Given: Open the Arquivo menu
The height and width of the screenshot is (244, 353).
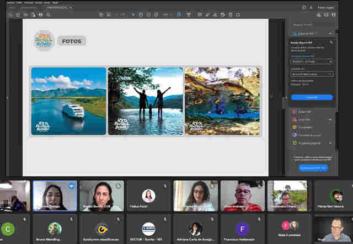Looking at the screenshot, I should click(x=11, y=3).
